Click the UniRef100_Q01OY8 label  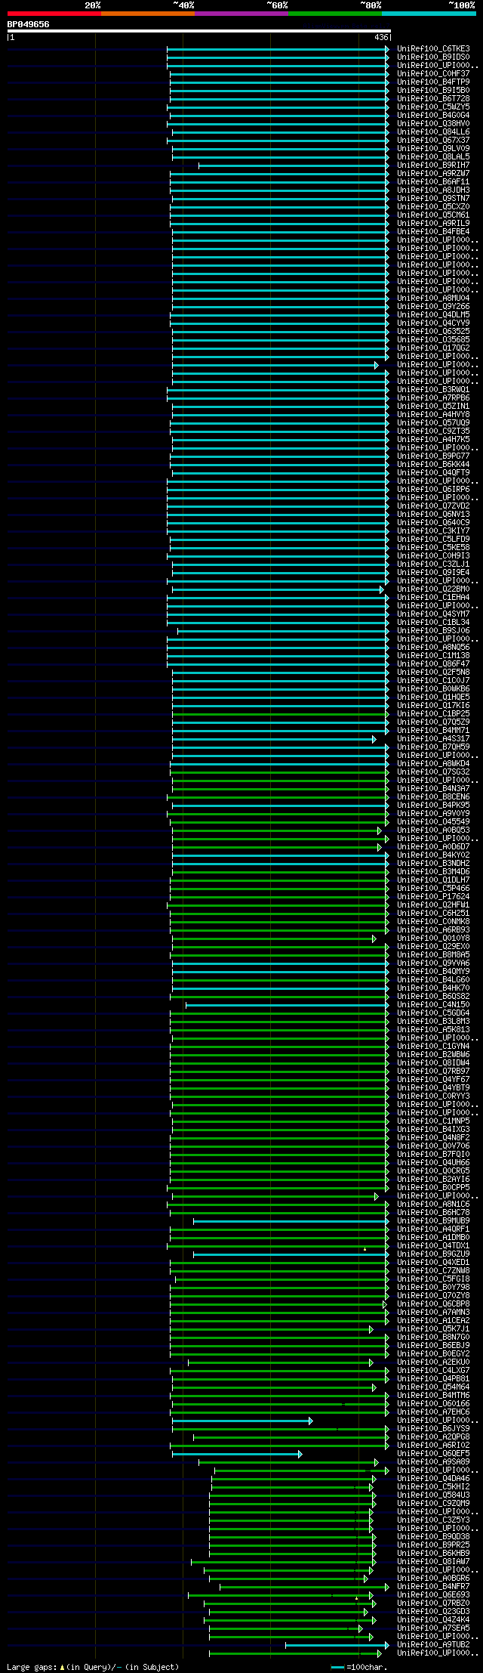(x=433, y=939)
